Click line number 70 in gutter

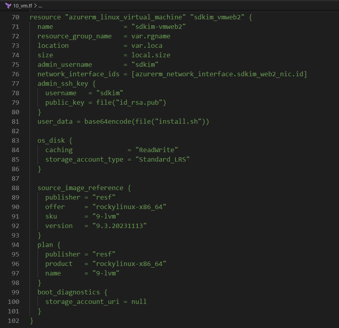coord(15,17)
